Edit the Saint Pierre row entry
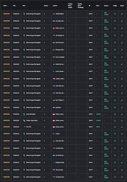The width and height of the screenshot is (127, 182). coord(122,43)
